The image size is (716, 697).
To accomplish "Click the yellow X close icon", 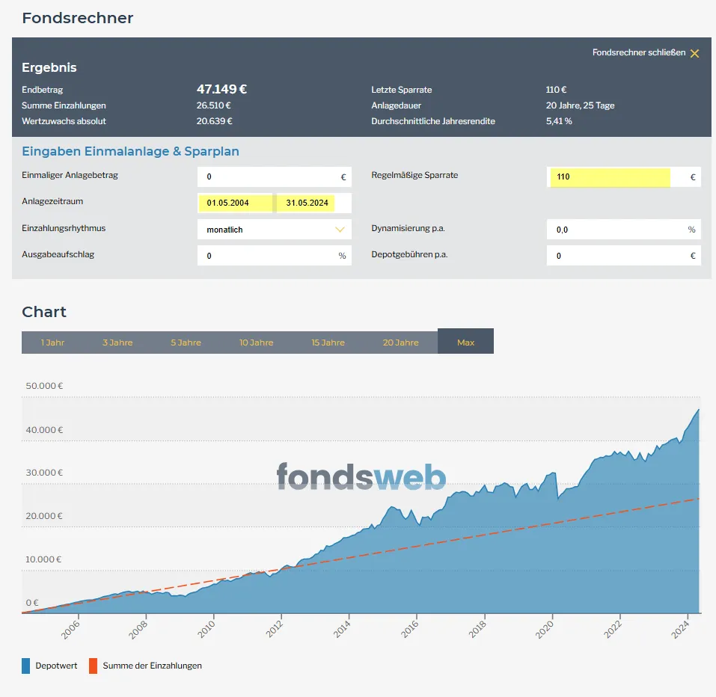I will pos(694,53).
